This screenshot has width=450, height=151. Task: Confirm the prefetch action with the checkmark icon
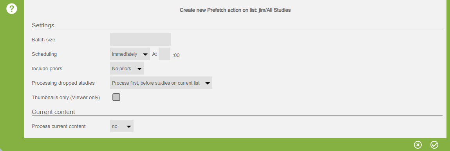pyautogui.click(x=434, y=145)
